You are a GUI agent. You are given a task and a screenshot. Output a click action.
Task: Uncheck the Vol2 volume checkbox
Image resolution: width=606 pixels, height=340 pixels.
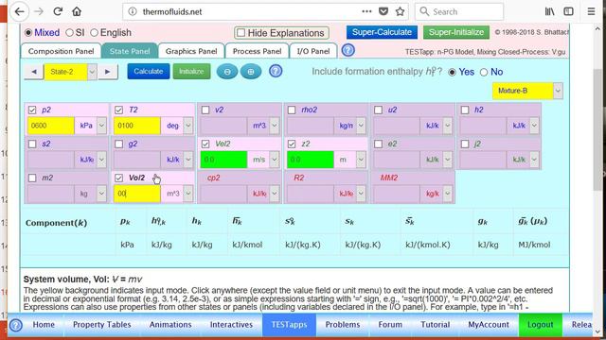pos(118,178)
